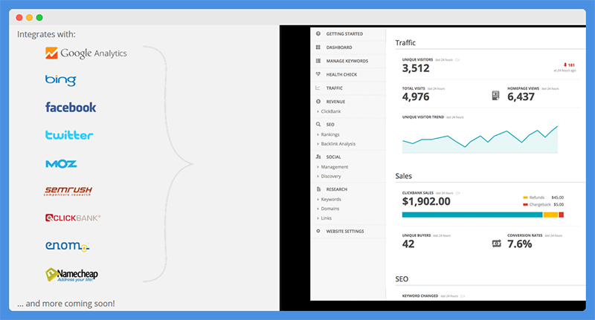The height and width of the screenshot is (320, 595).
Task: Open Backlink Analysis submenu item
Action: click(x=338, y=144)
